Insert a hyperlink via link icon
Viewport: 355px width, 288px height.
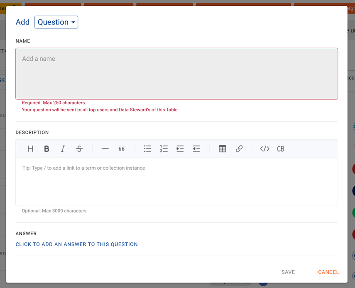(x=239, y=149)
